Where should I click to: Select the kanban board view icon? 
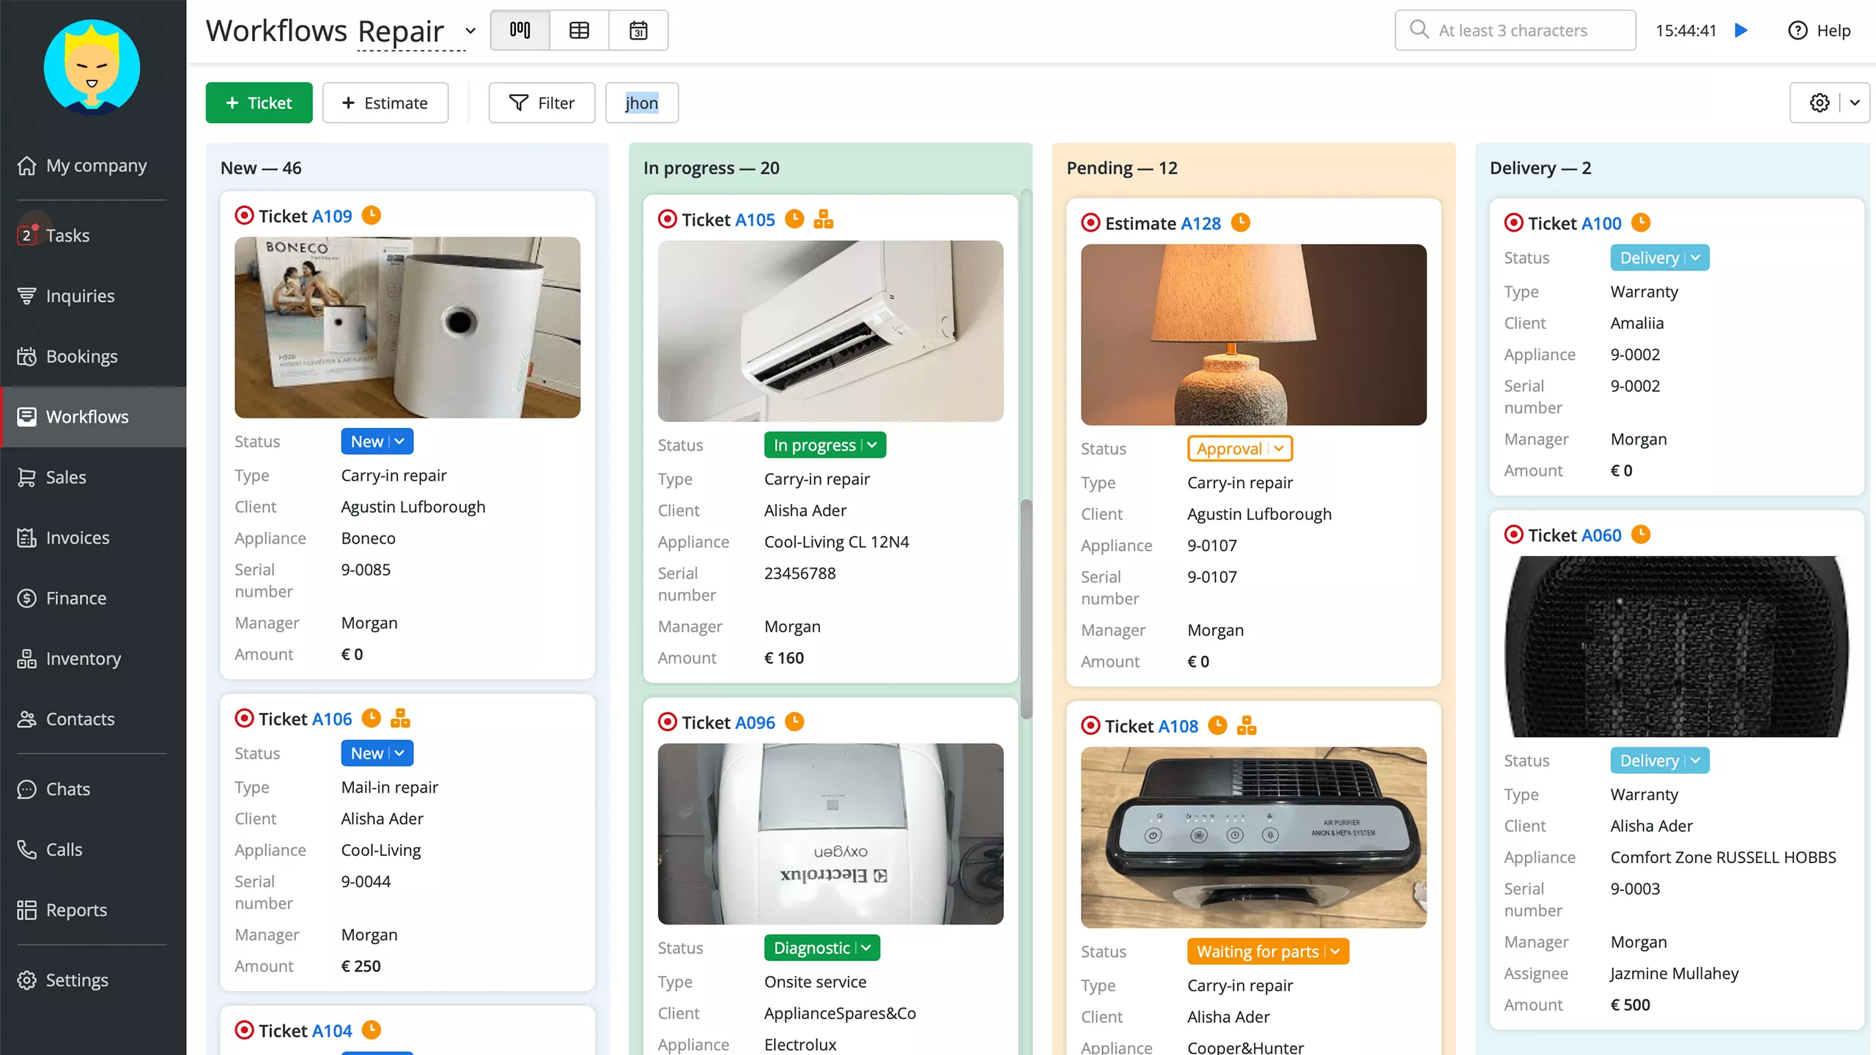(x=520, y=30)
